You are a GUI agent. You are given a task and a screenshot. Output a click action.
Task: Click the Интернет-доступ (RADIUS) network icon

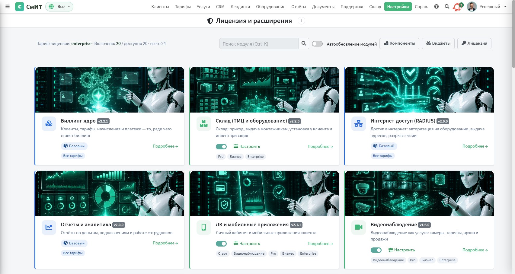click(x=359, y=124)
